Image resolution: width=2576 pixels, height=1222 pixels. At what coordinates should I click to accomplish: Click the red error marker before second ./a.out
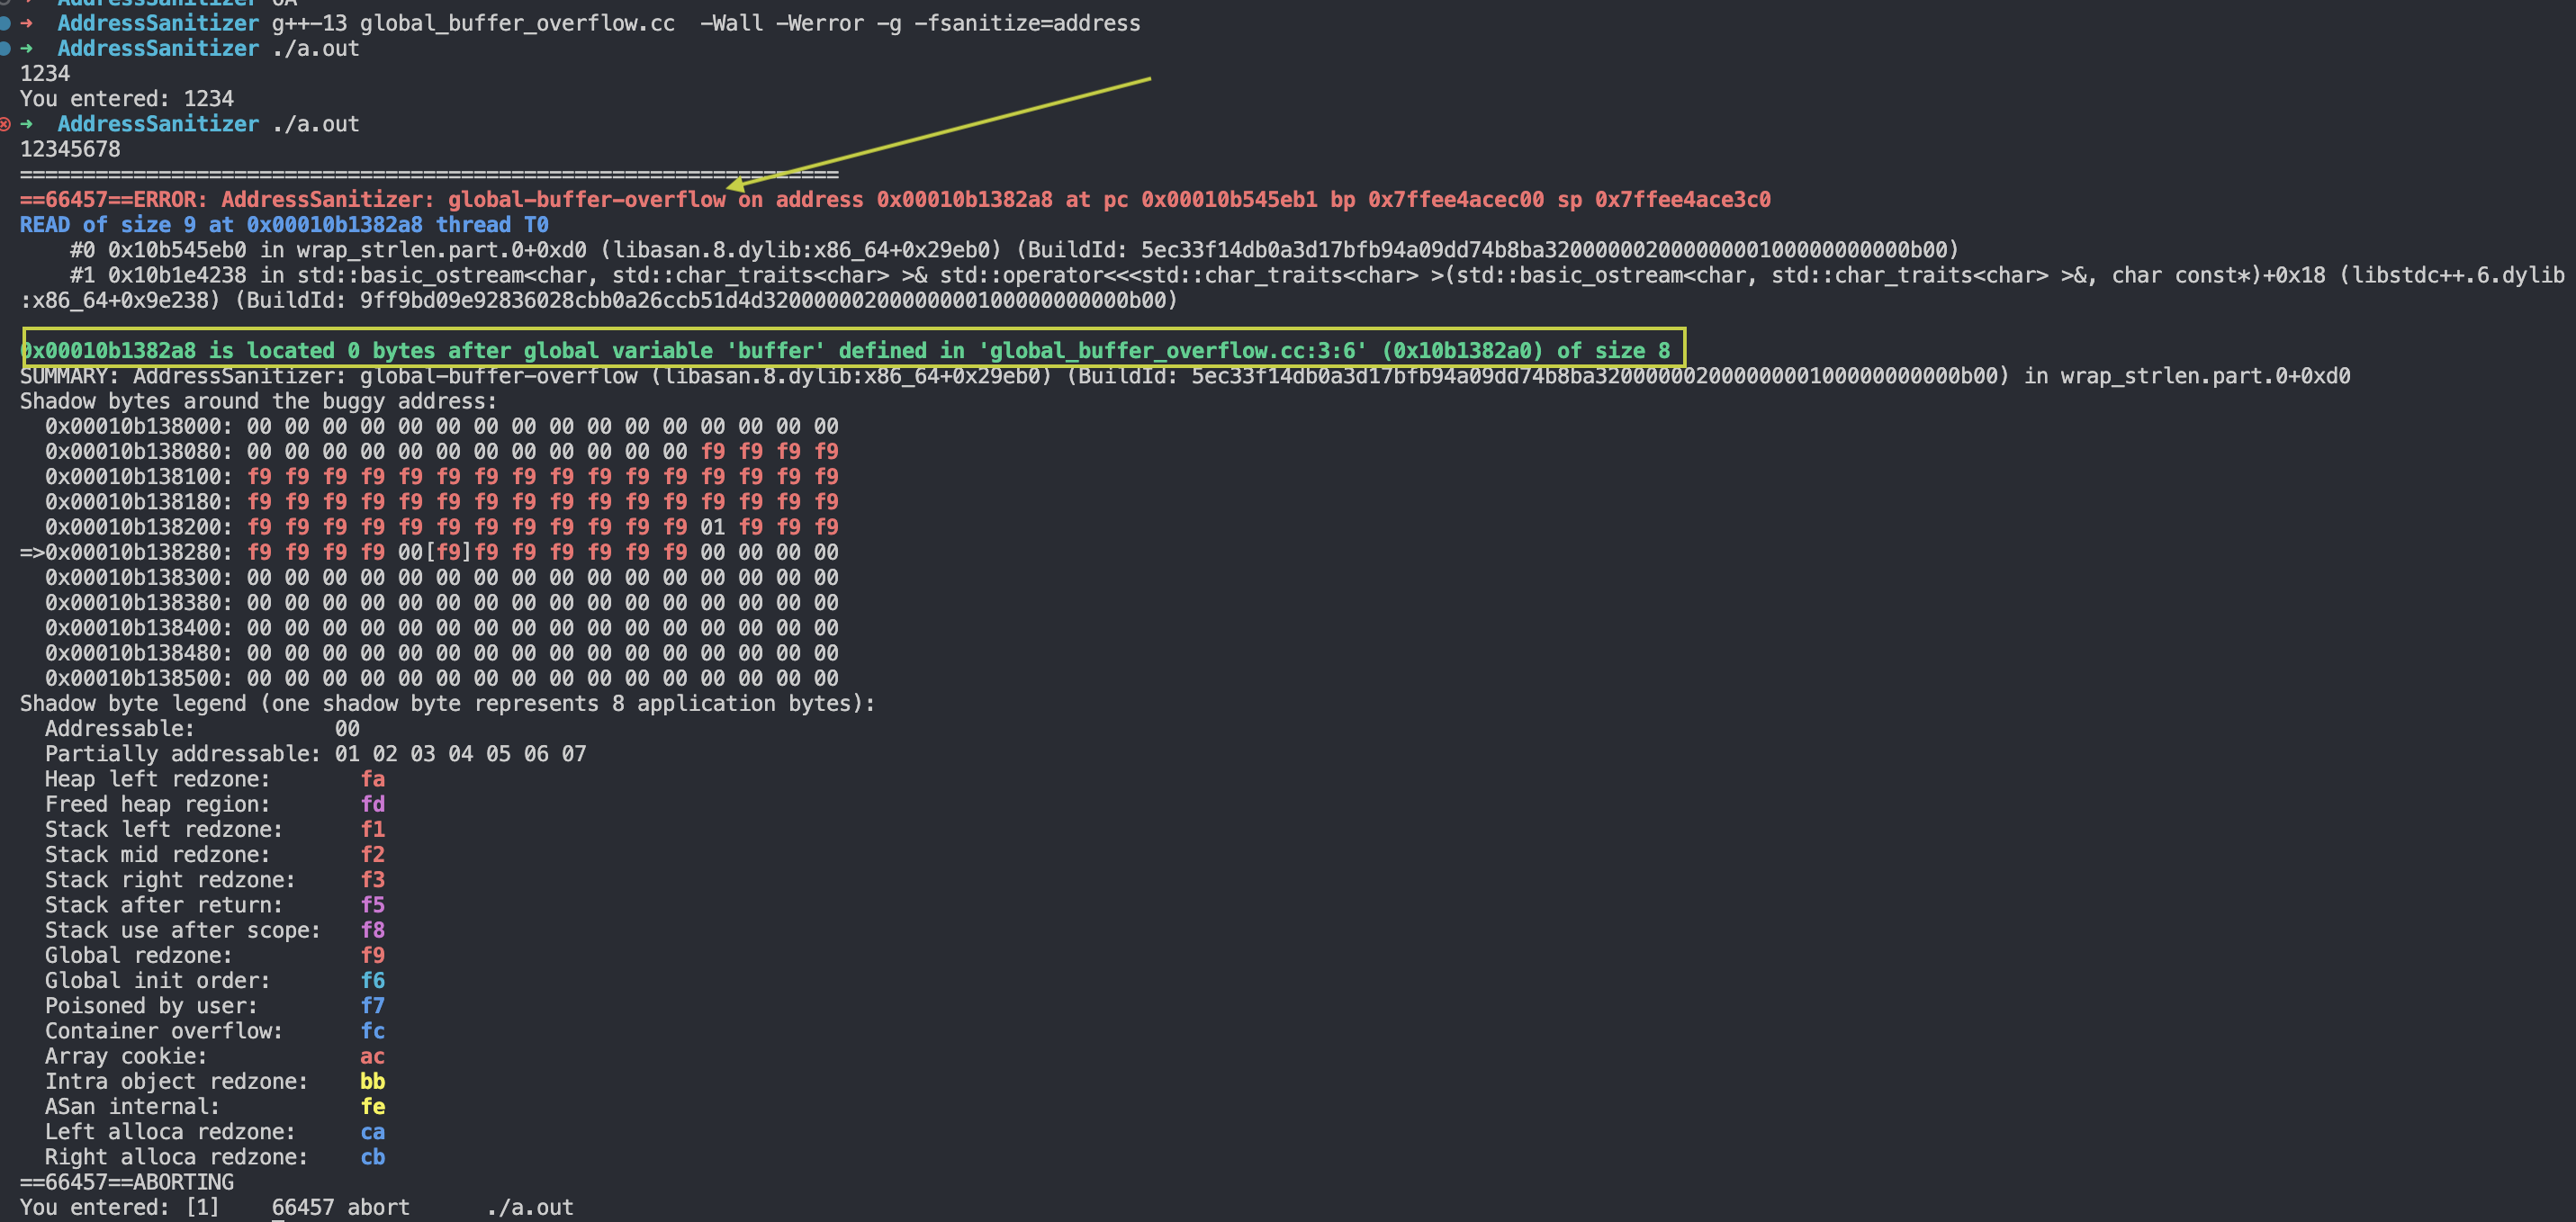(5, 124)
